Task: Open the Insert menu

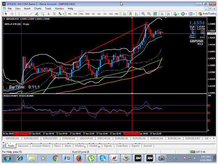Action: click(x=27, y=8)
